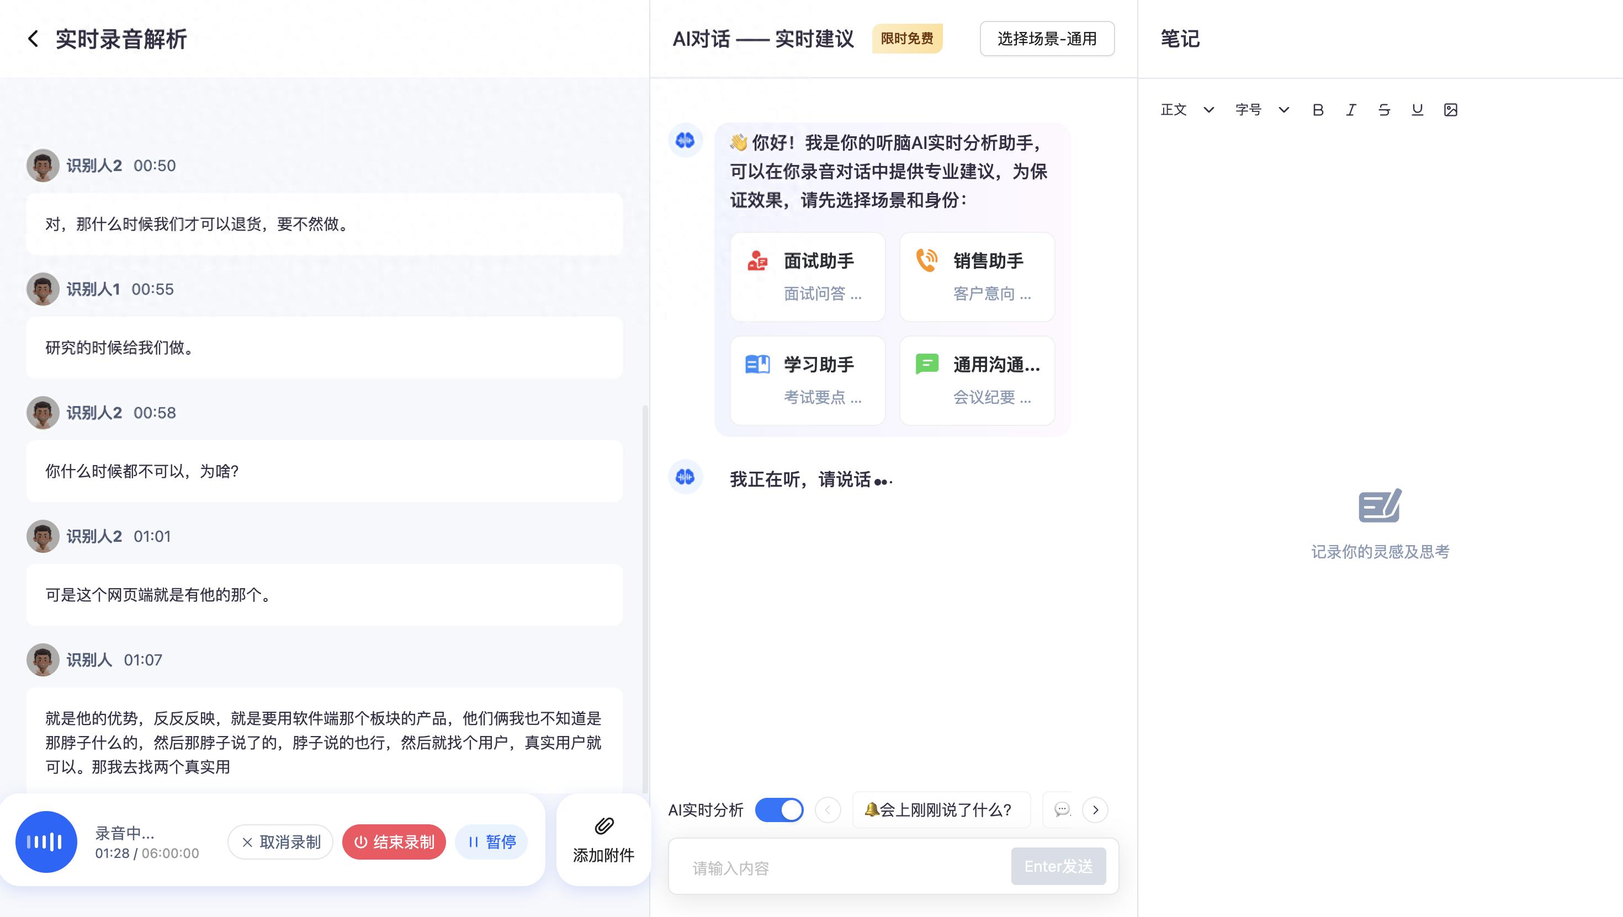The image size is (1623, 917).
Task: Open the 选择场景-通用 scene selector
Action: pyautogui.click(x=1047, y=39)
